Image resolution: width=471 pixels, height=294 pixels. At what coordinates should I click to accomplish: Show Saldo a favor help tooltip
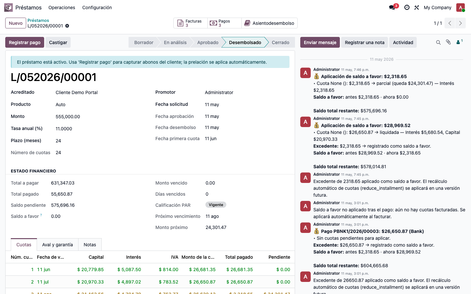[x=41, y=215]
